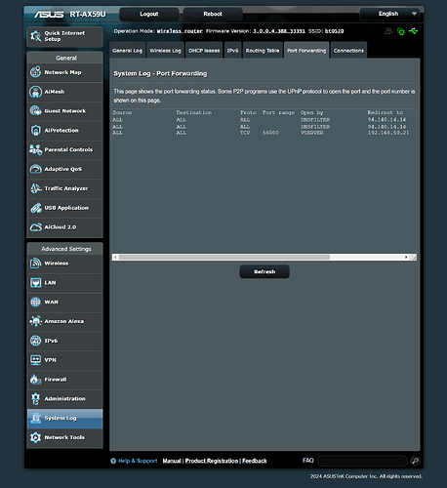Image resolution: width=447 pixels, height=488 pixels.
Task: Open USB Application settings
Action: pyautogui.click(x=64, y=208)
